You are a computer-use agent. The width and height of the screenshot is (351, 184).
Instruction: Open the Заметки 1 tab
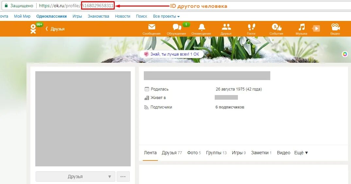tap(261, 153)
